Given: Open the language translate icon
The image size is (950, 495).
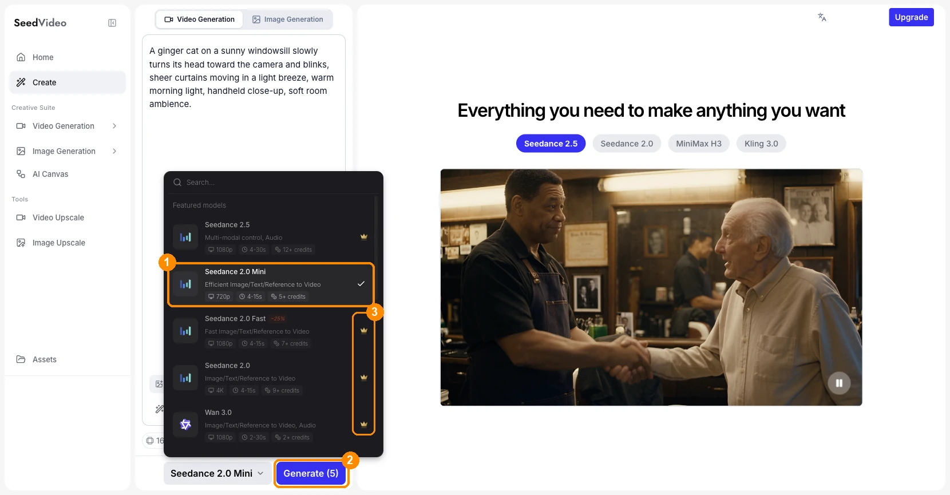Looking at the screenshot, I should click(822, 17).
